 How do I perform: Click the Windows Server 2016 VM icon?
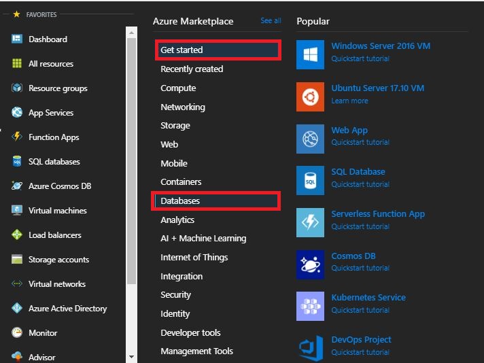click(310, 55)
